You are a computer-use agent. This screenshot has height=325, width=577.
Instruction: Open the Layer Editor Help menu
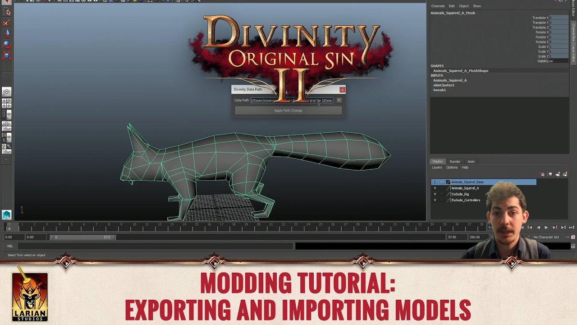465,167
